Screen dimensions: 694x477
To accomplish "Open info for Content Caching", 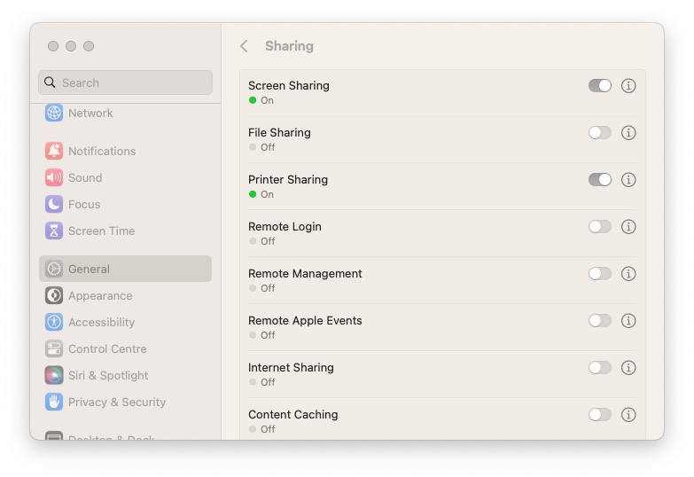I will [x=628, y=414].
